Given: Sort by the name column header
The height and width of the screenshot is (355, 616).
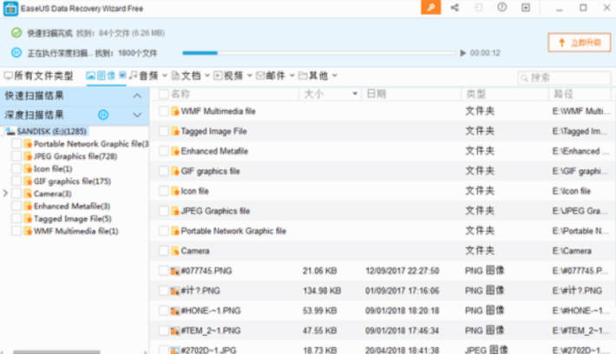Looking at the screenshot, I should click(x=180, y=94).
